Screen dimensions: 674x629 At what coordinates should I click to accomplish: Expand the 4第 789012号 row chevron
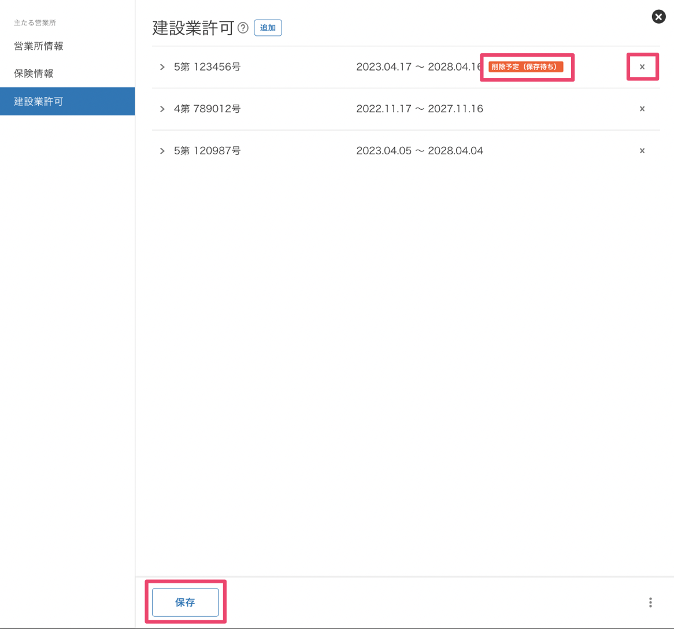(x=162, y=109)
